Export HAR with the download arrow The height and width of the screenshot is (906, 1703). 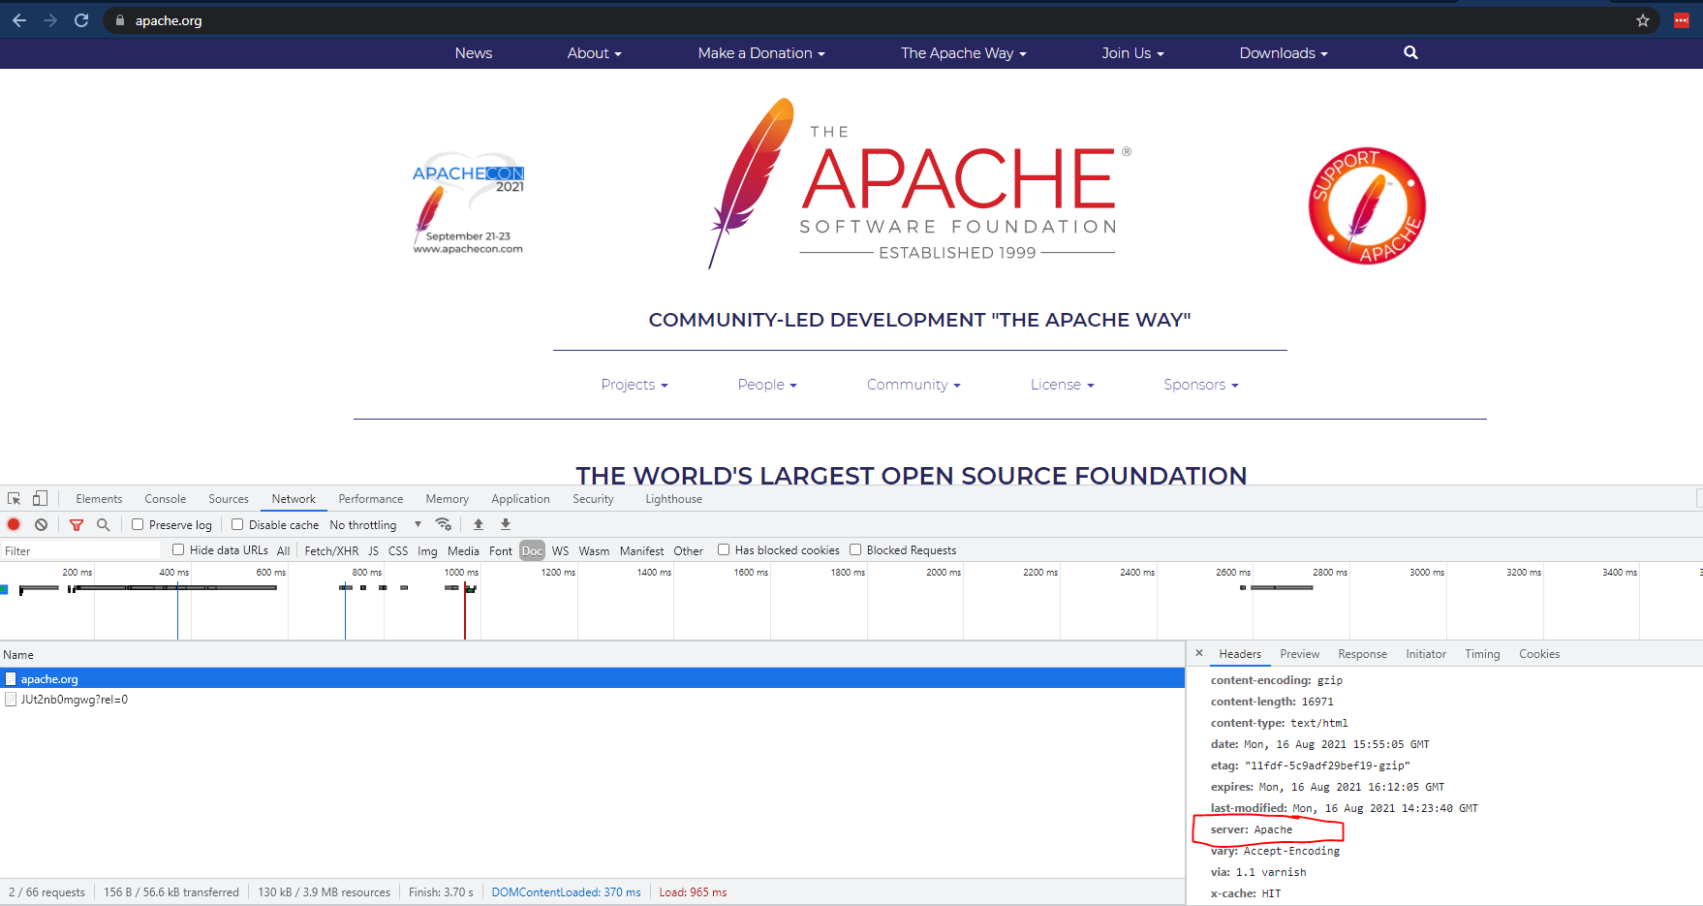[x=506, y=524]
